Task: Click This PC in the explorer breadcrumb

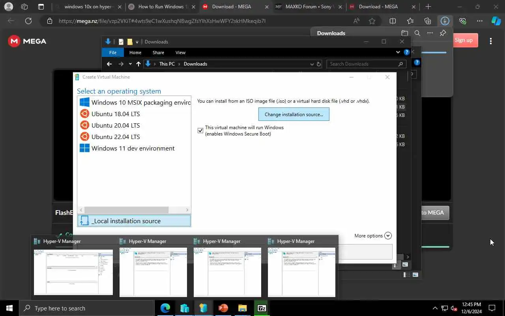Action: pos(167,64)
